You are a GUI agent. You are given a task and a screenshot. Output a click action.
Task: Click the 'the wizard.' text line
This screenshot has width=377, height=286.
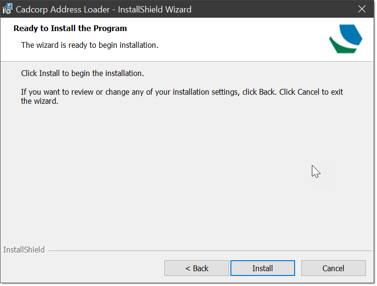(40, 101)
